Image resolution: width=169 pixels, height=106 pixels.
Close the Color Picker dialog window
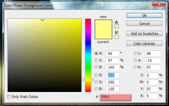pyautogui.click(x=159, y=4)
